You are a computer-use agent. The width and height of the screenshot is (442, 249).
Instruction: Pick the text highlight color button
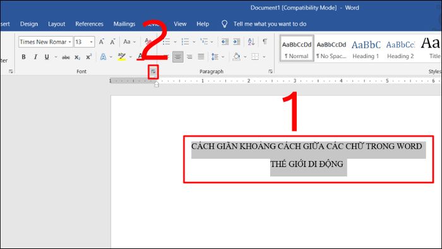click(121, 57)
